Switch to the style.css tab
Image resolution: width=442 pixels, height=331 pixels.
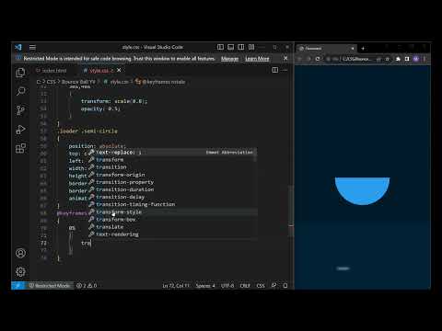pyautogui.click(x=99, y=71)
